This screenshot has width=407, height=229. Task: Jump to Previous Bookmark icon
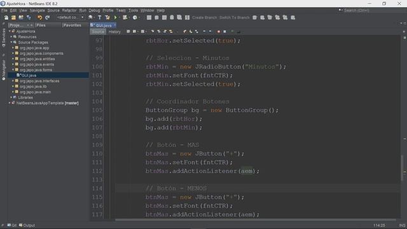pos(184,32)
